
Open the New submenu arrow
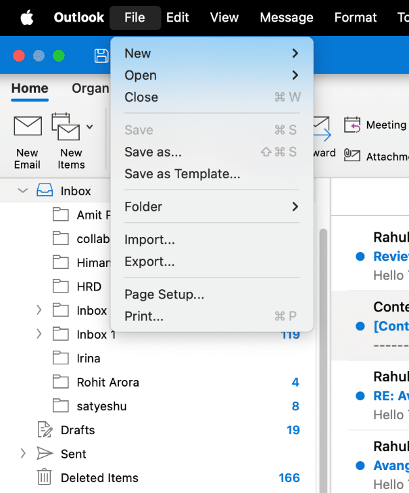(x=295, y=53)
